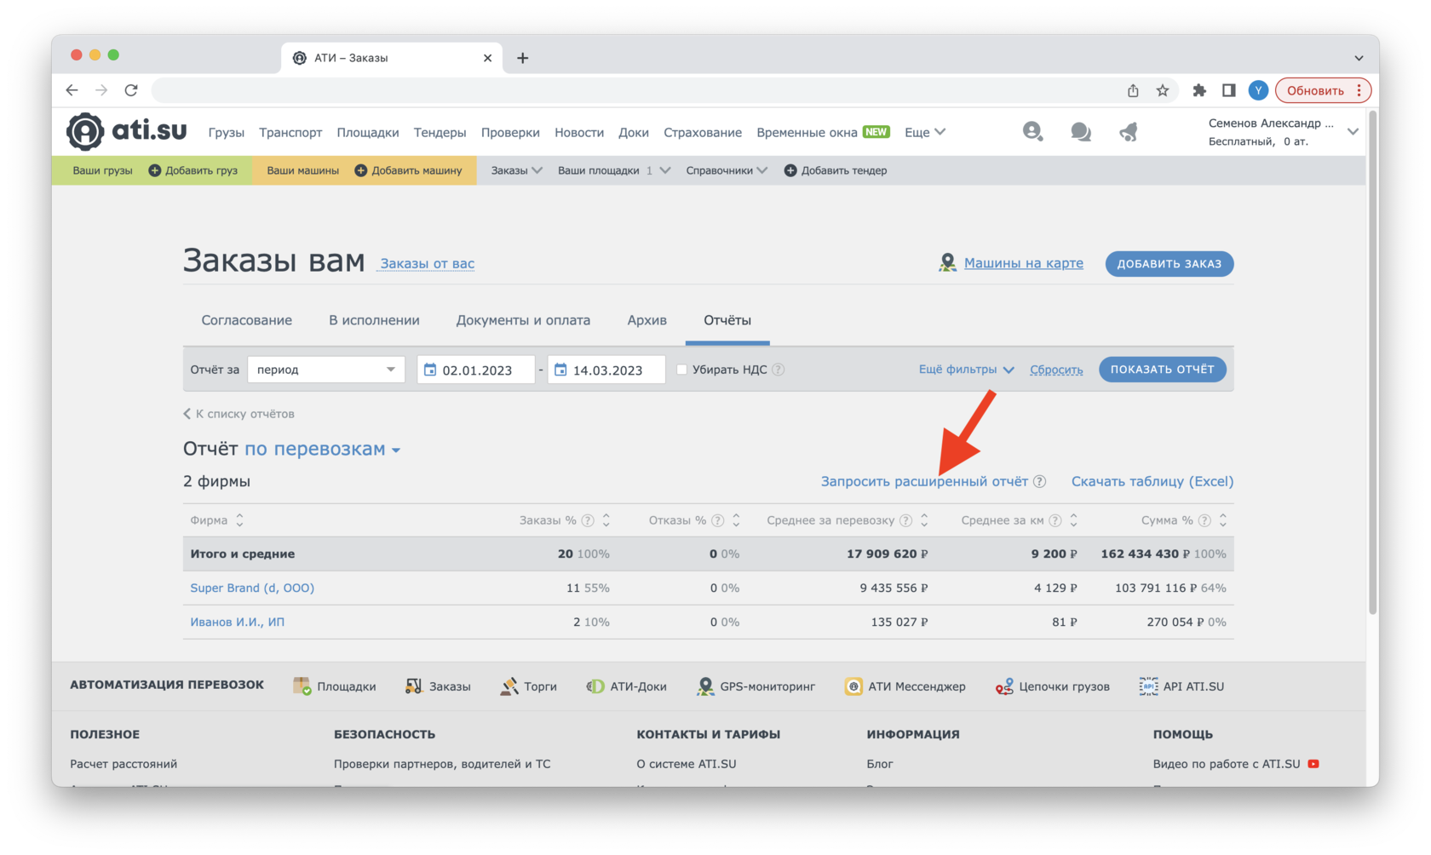The image size is (1431, 855).
Task: Switch to the Архив tab
Action: pyautogui.click(x=647, y=320)
